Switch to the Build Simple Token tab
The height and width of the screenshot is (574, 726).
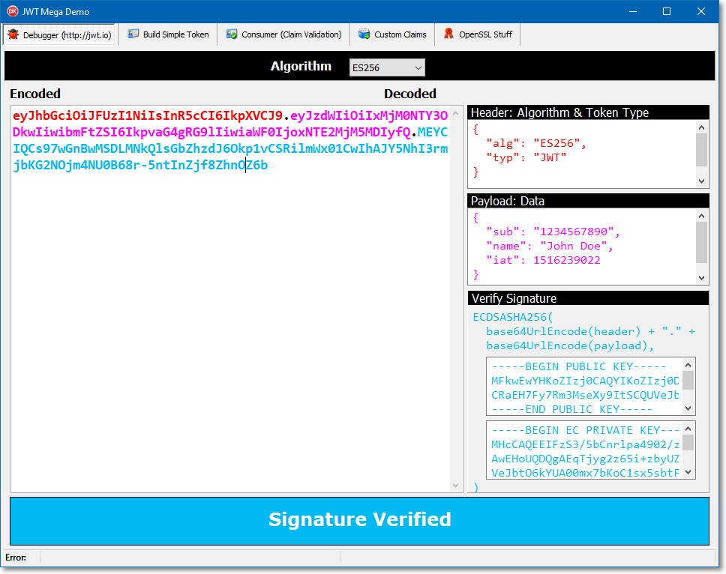pyautogui.click(x=175, y=34)
